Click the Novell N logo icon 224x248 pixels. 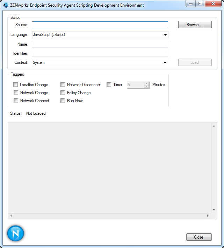(x=15, y=233)
